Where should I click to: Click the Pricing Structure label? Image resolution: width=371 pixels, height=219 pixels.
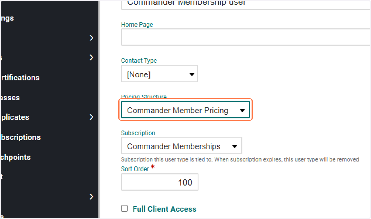point(144,97)
